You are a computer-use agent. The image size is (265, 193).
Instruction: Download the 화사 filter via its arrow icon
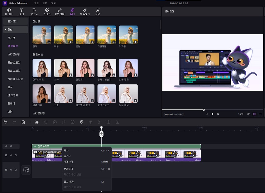pos(71,75)
